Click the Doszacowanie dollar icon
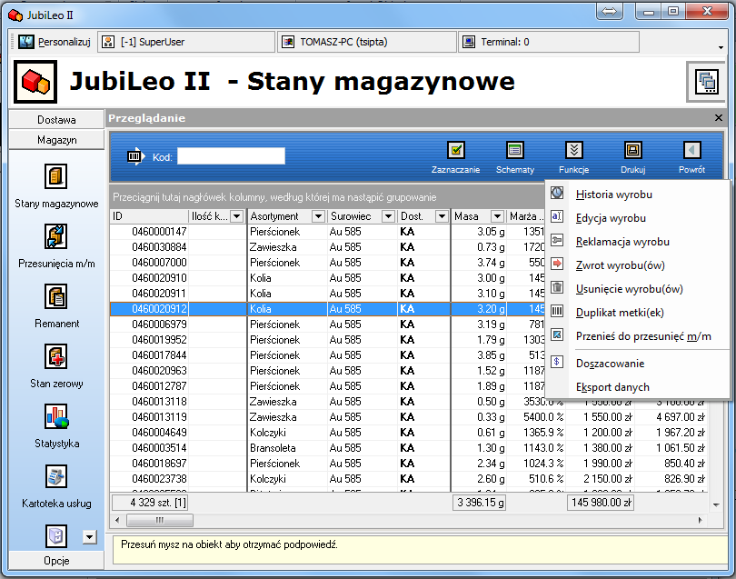Viewport: 736px width, 579px height. [557, 362]
